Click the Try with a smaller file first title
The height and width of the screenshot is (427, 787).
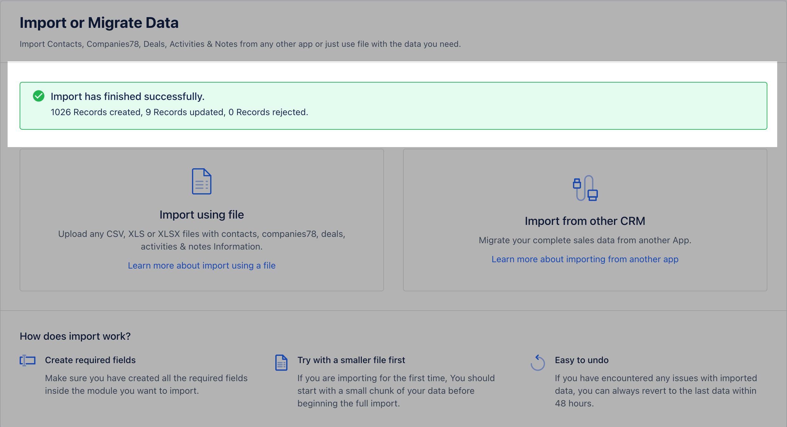[x=351, y=360]
